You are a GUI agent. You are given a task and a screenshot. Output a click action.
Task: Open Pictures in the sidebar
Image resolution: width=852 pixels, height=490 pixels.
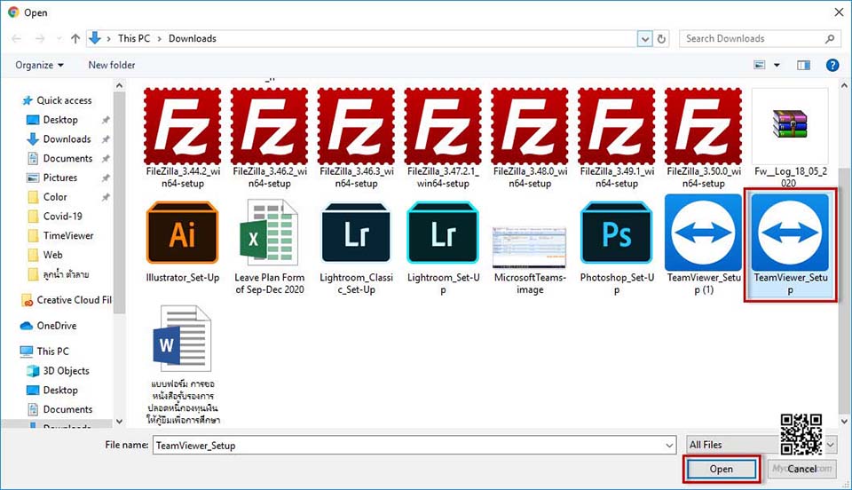click(x=52, y=178)
